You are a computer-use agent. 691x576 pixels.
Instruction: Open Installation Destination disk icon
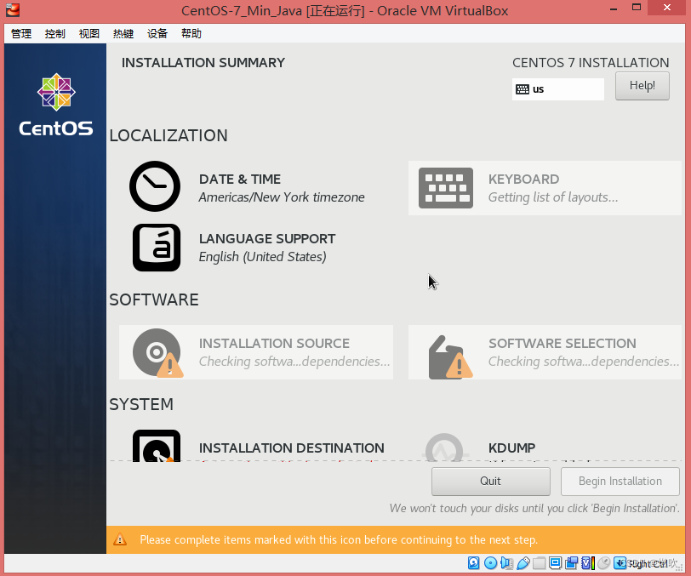157,446
